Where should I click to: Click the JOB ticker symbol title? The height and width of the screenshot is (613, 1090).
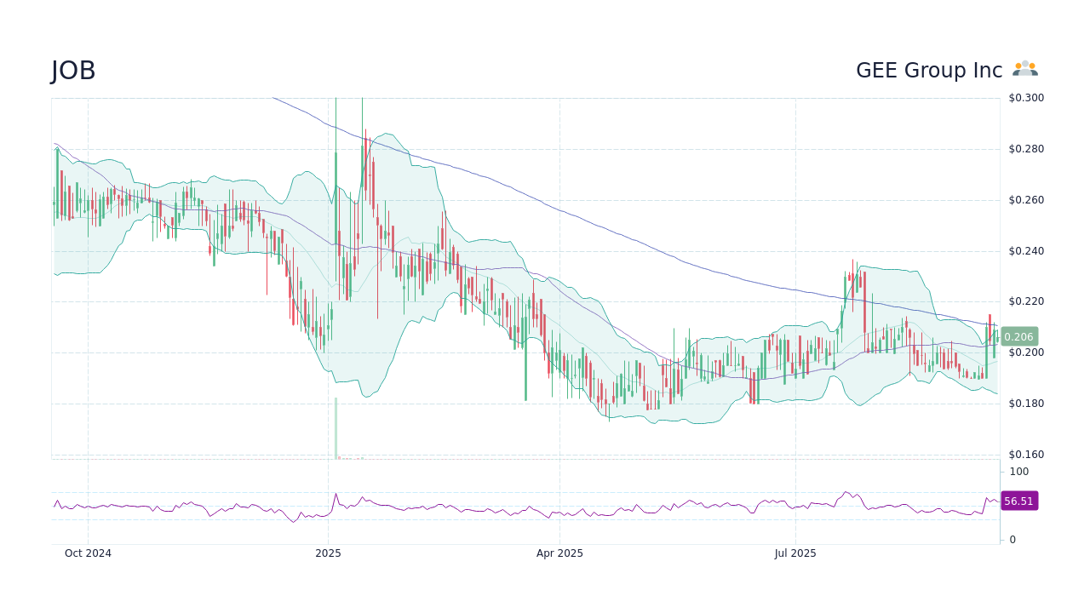(x=73, y=71)
